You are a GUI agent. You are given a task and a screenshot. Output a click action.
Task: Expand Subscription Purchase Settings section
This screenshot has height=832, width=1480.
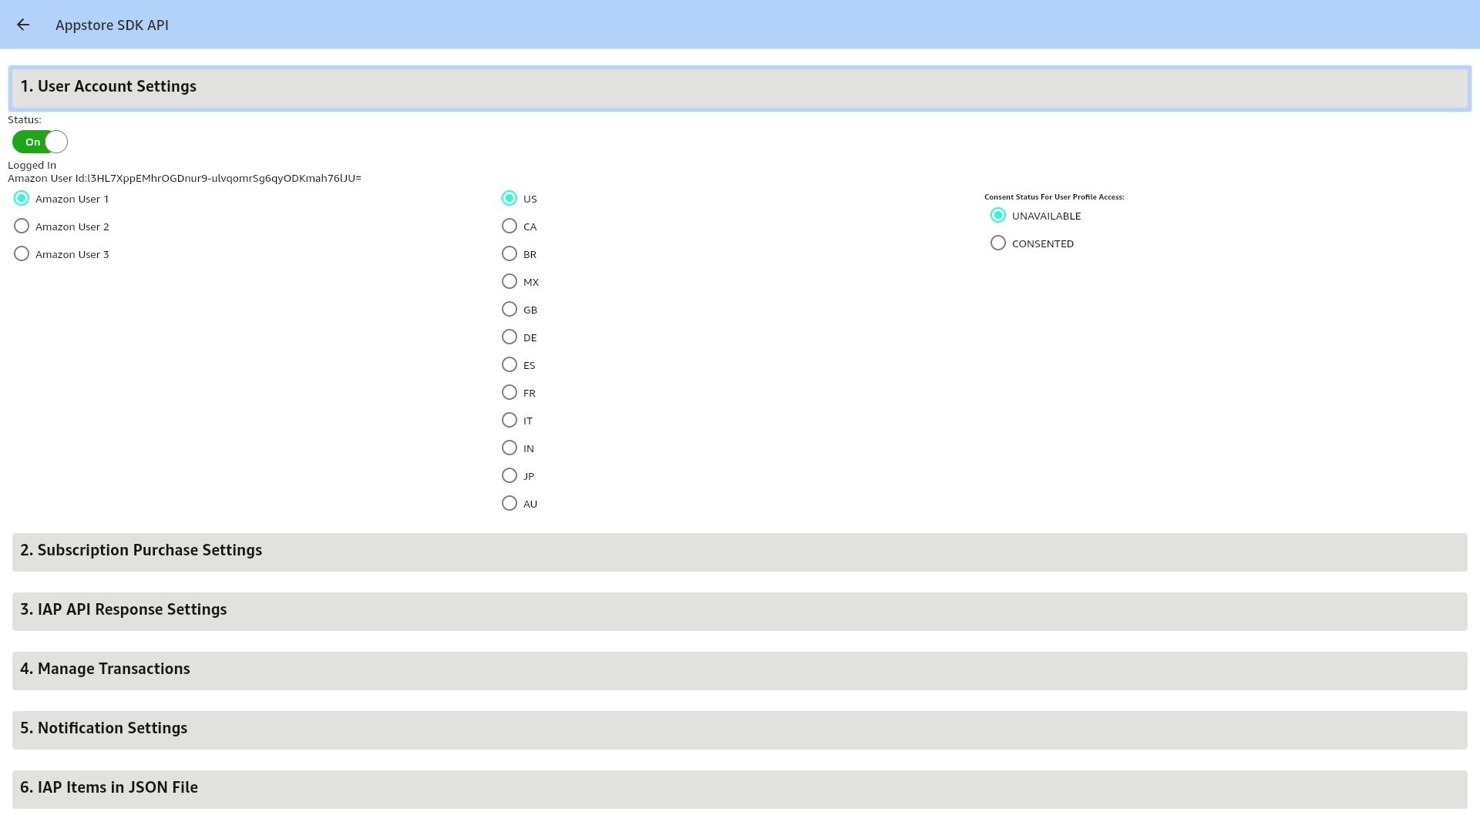coord(740,550)
